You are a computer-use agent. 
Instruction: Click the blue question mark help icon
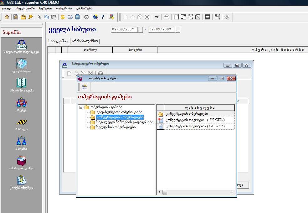103,17
